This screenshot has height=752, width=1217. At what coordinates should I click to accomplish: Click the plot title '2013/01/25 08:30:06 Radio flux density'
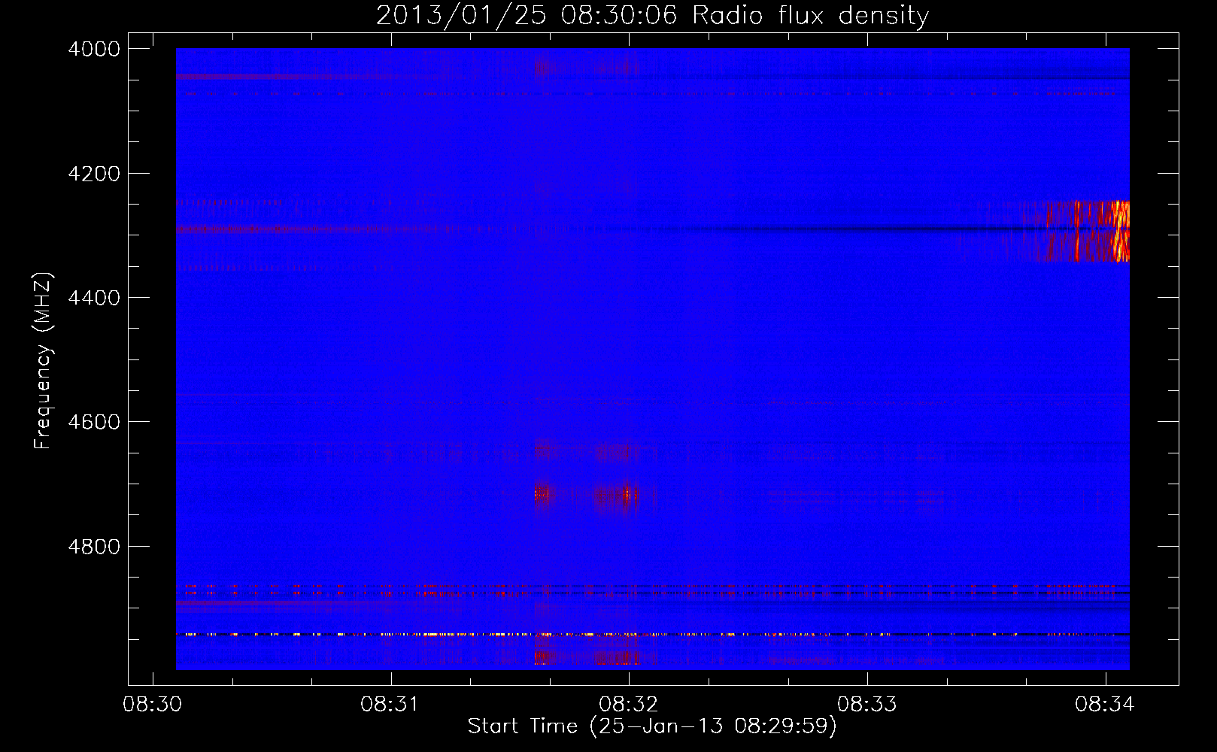pyautogui.click(x=652, y=15)
